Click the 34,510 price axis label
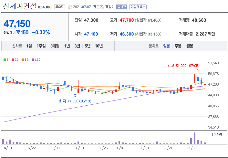Image resolution: width=228 pixels, height=158 pixels. pos(213,127)
